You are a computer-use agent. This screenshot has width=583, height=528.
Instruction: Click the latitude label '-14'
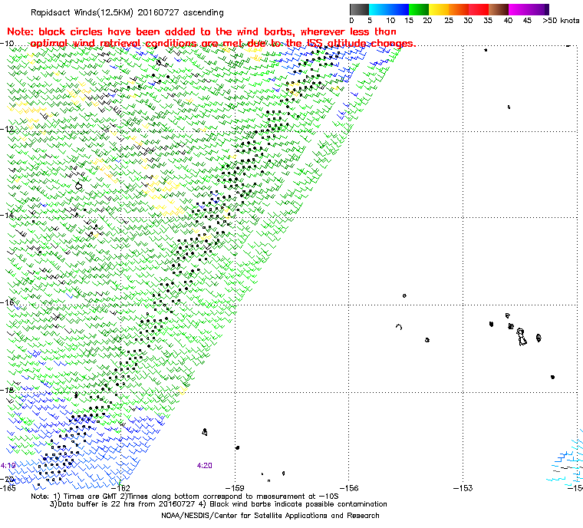[x=7, y=215]
